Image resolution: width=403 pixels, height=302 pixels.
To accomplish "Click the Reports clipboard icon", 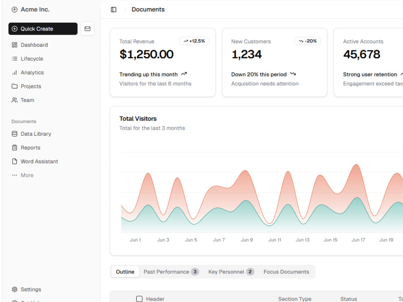I will [15, 148].
